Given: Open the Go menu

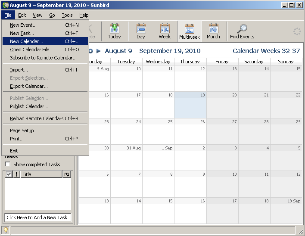Looking at the screenshot, I should pyautogui.click(x=52, y=15).
